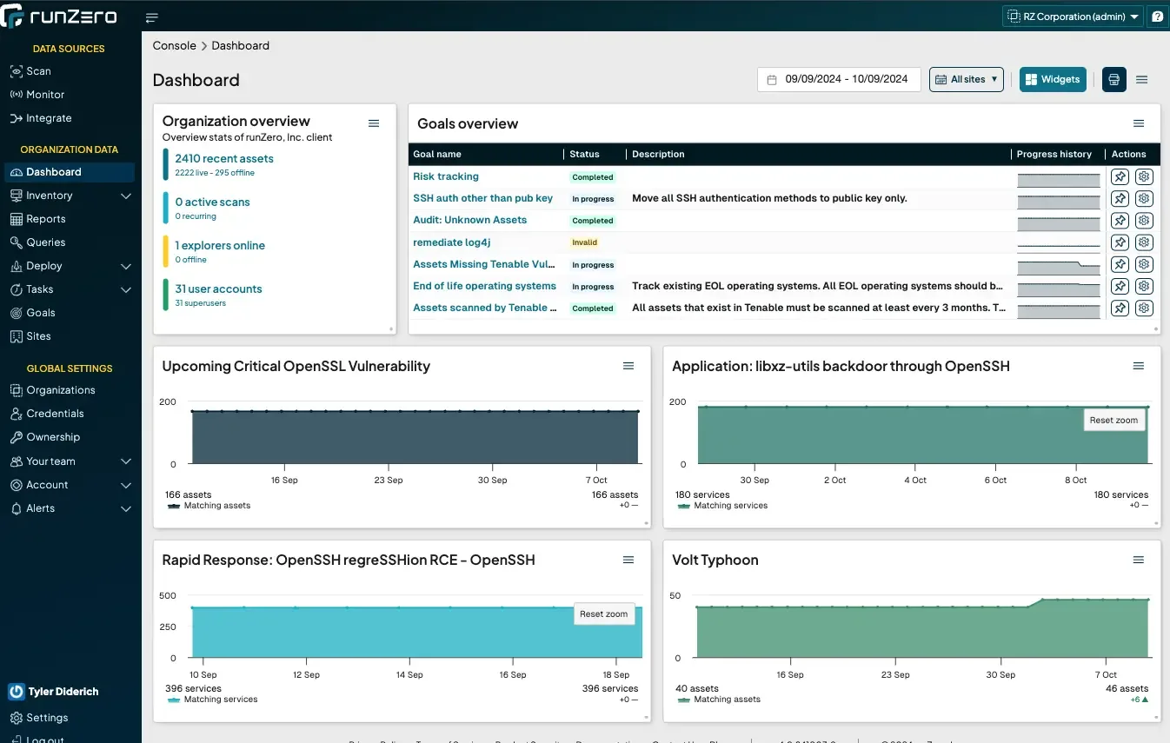Click the Matching assets legend of Volt Typhoon chart

pyautogui.click(x=719, y=699)
